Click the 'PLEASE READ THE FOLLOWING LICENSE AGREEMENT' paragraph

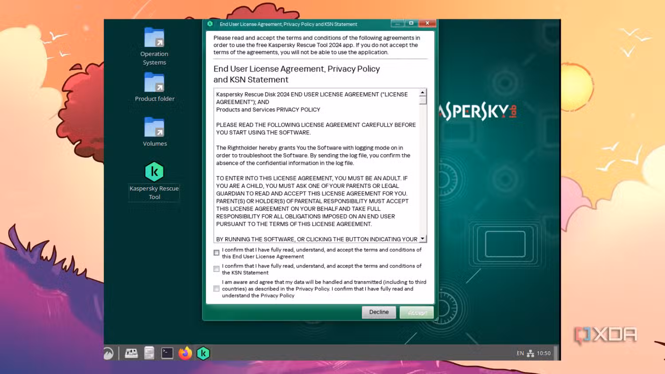316,129
